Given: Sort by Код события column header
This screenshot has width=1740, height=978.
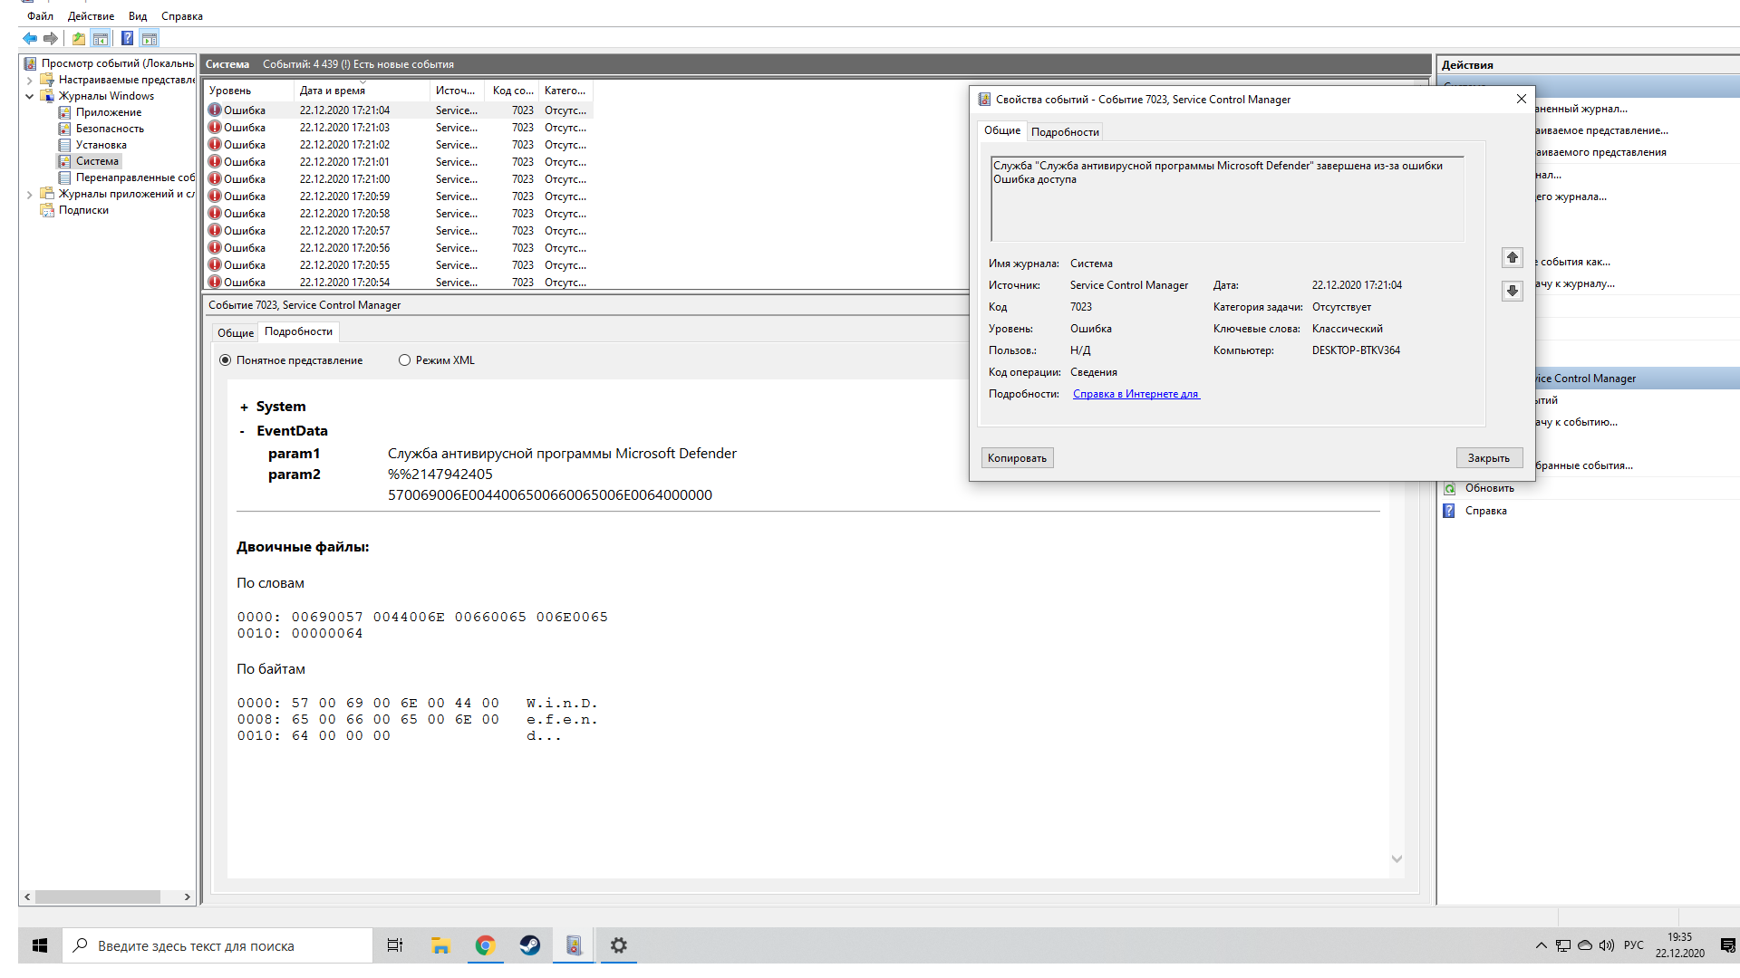Looking at the screenshot, I should point(513,91).
